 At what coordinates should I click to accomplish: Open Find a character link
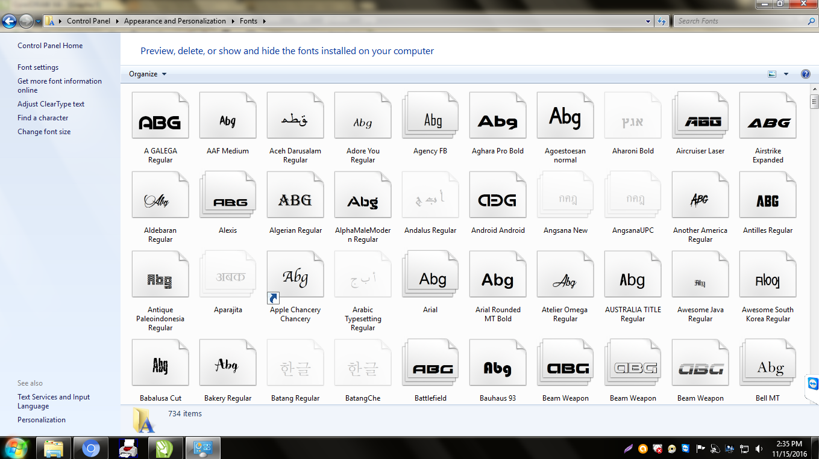click(43, 118)
